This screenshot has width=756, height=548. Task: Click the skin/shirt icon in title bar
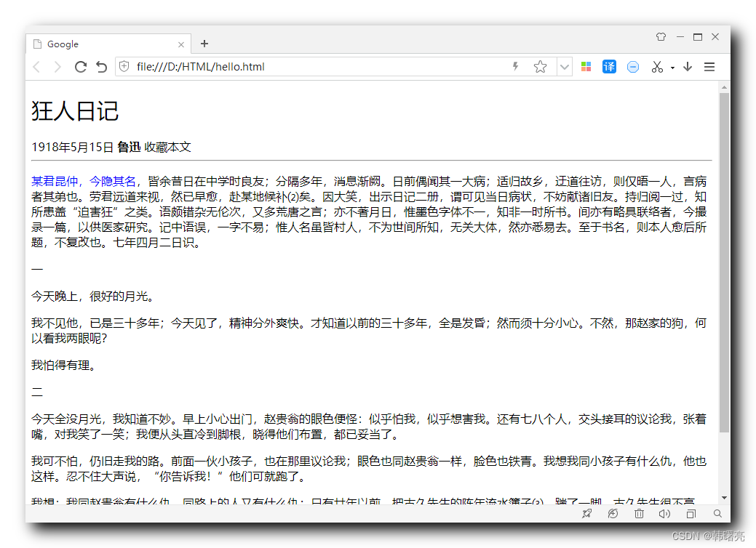pyautogui.click(x=661, y=36)
